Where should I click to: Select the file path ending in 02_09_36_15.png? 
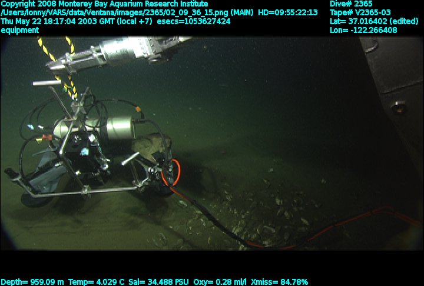tap(115, 13)
